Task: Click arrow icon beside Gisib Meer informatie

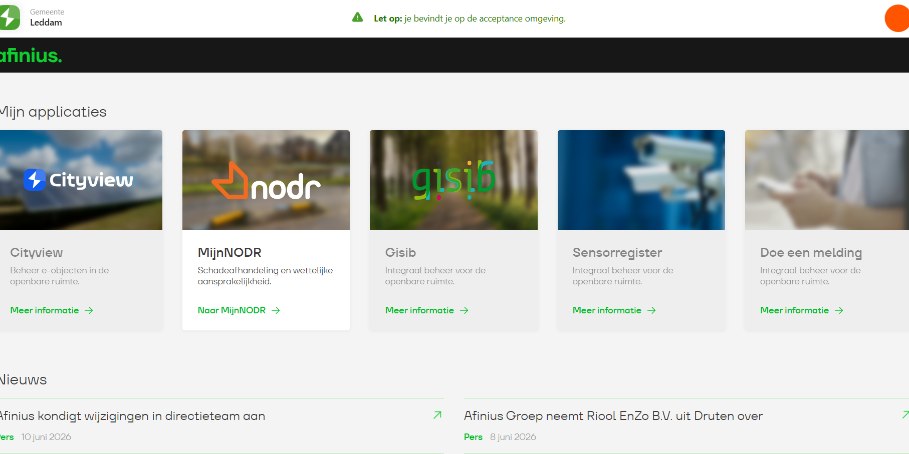Action: click(464, 310)
